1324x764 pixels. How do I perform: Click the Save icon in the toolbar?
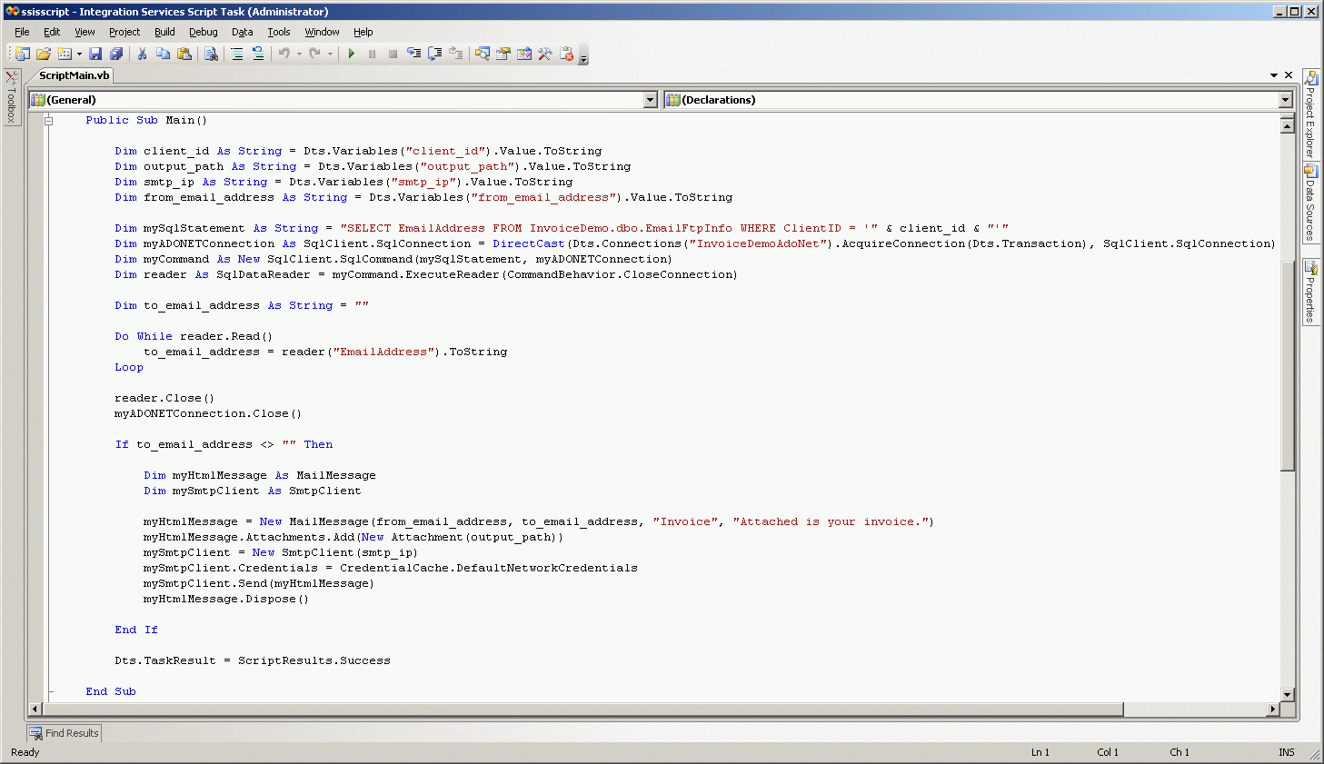coord(95,55)
